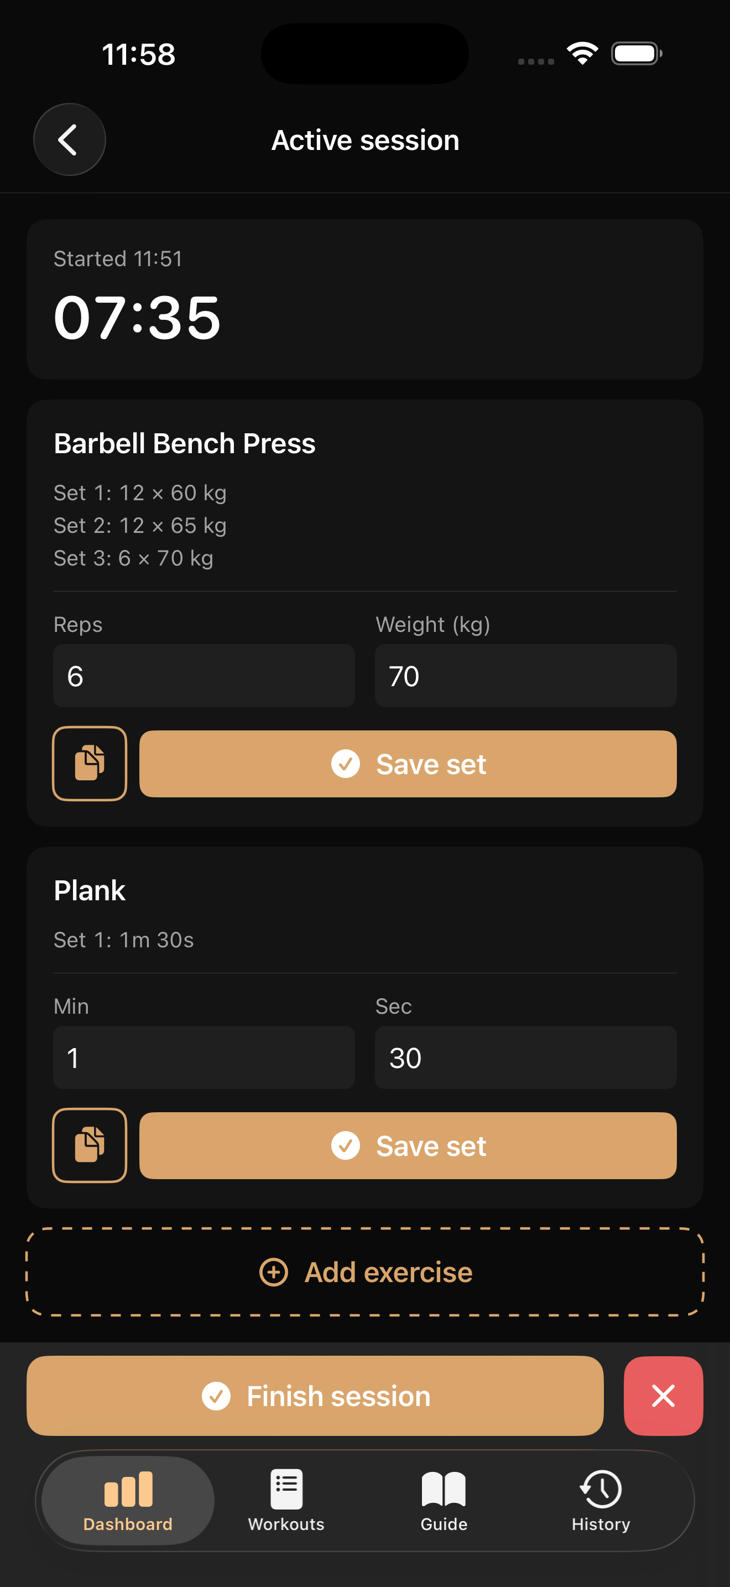Select the session timer 07:35

(137, 317)
